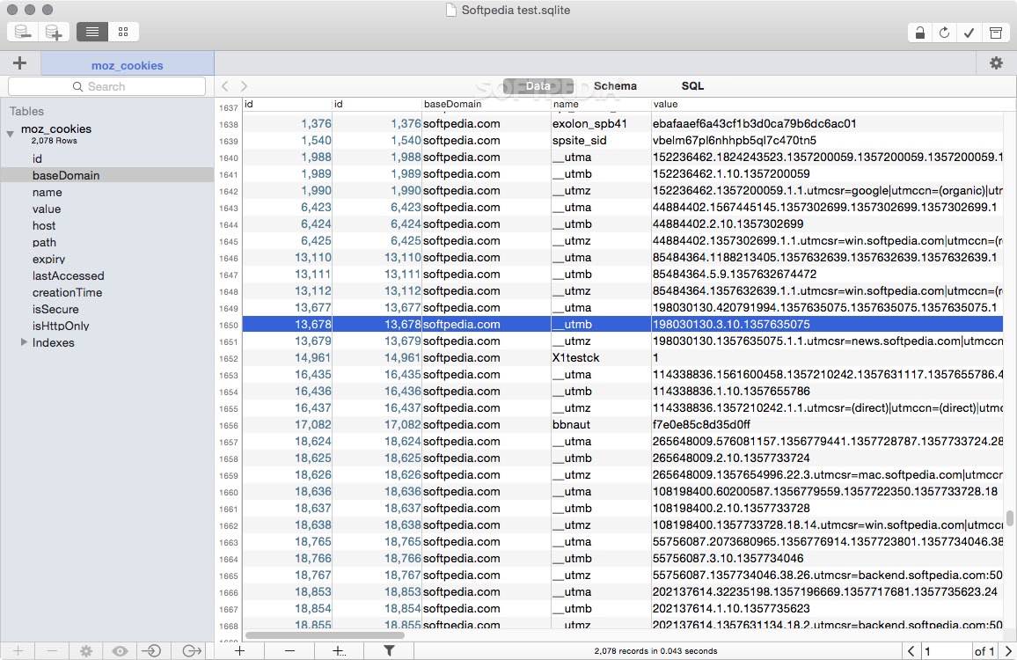Click the eye preview icon in sidebar footer
This screenshot has height=660, width=1017.
point(120,651)
